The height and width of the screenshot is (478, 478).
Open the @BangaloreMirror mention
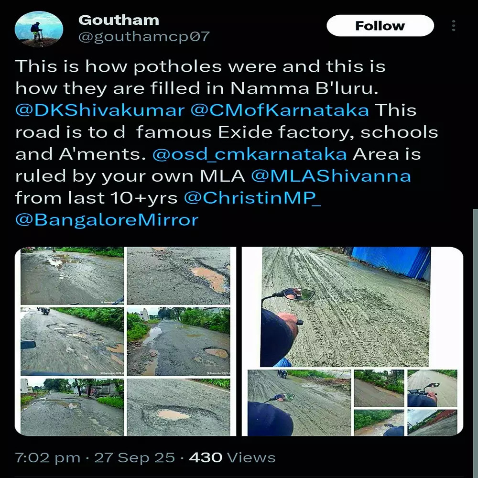click(x=107, y=220)
